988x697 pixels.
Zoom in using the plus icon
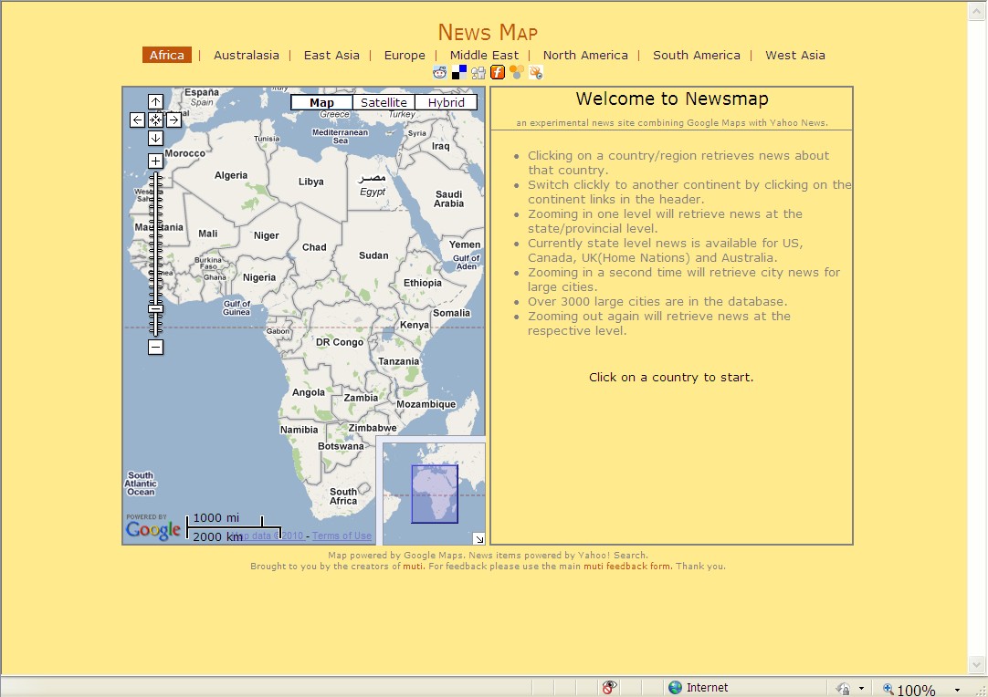[x=155, y=161]
